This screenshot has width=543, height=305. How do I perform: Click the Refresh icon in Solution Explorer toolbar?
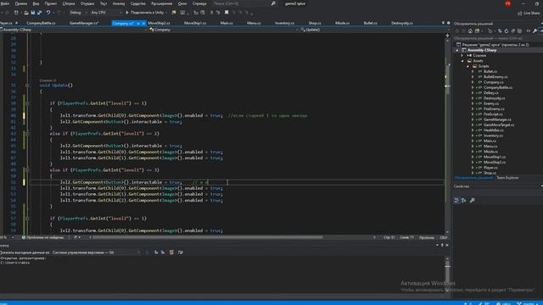pyautogui.click(x=507, y=31)
